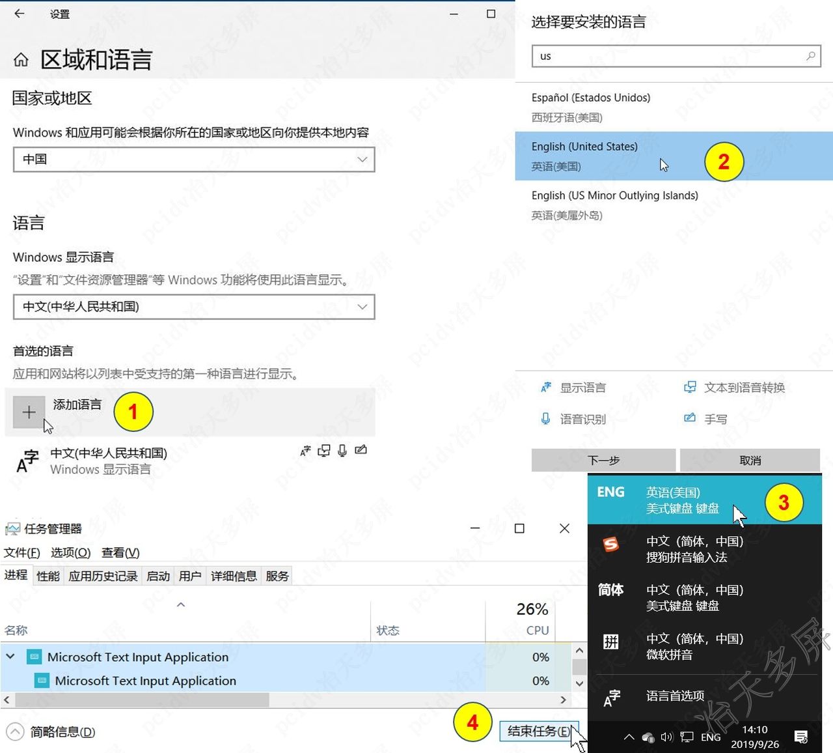Select Español (Estados Unidos) language
This screenshot has width=833, height=753.
click(674, 107)
